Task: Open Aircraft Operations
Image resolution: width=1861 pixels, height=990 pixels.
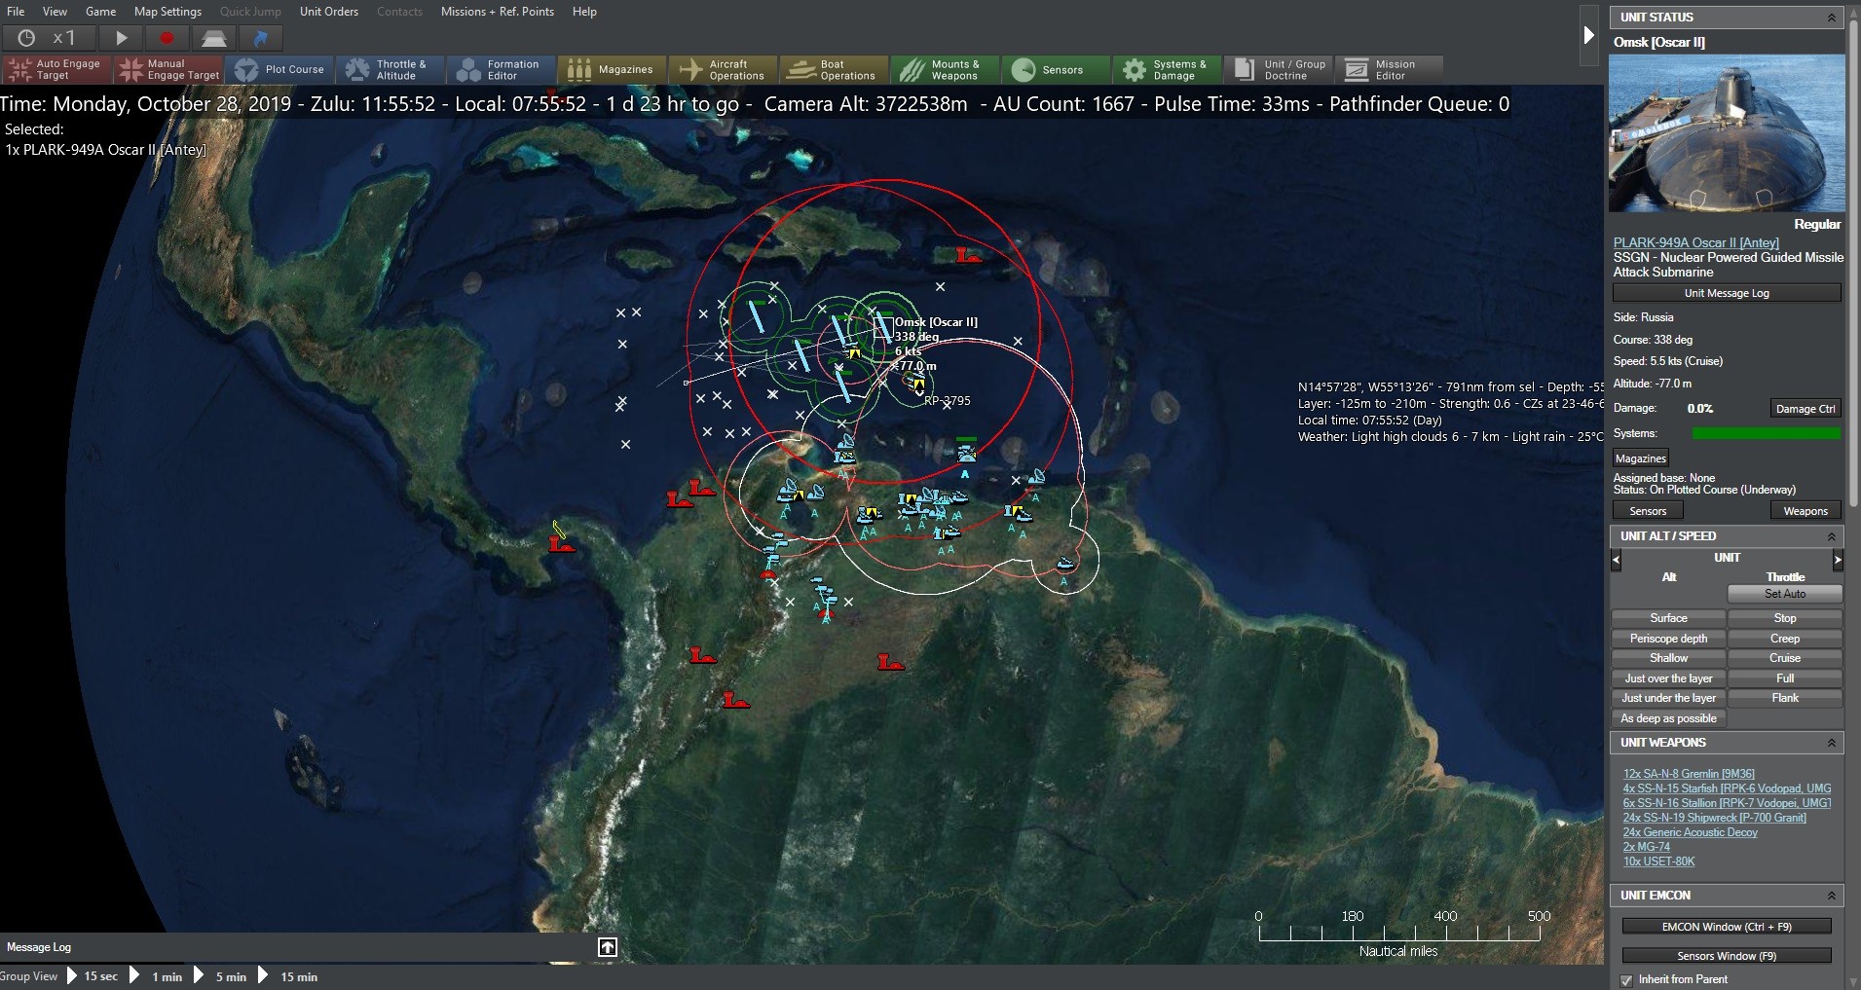Action: [x=723, y=69]
